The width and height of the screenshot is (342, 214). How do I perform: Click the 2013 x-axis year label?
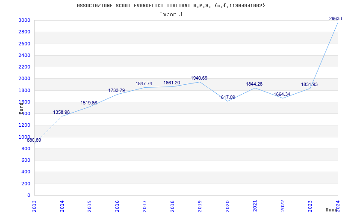tap(35, 206)
